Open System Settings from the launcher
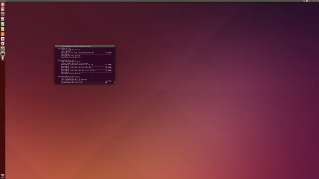319x179 pixels. (2, 44)
